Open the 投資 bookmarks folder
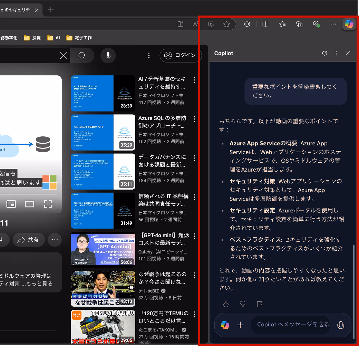 [32, 38]
